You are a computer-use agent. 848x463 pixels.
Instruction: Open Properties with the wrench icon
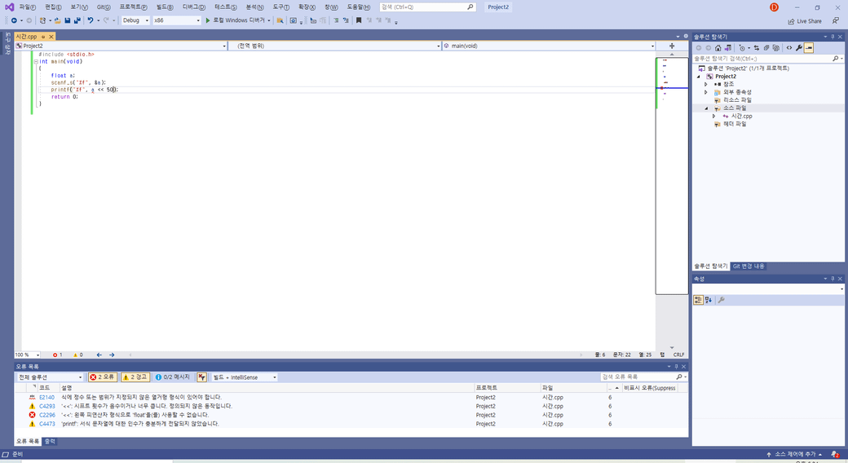[799, 48]
